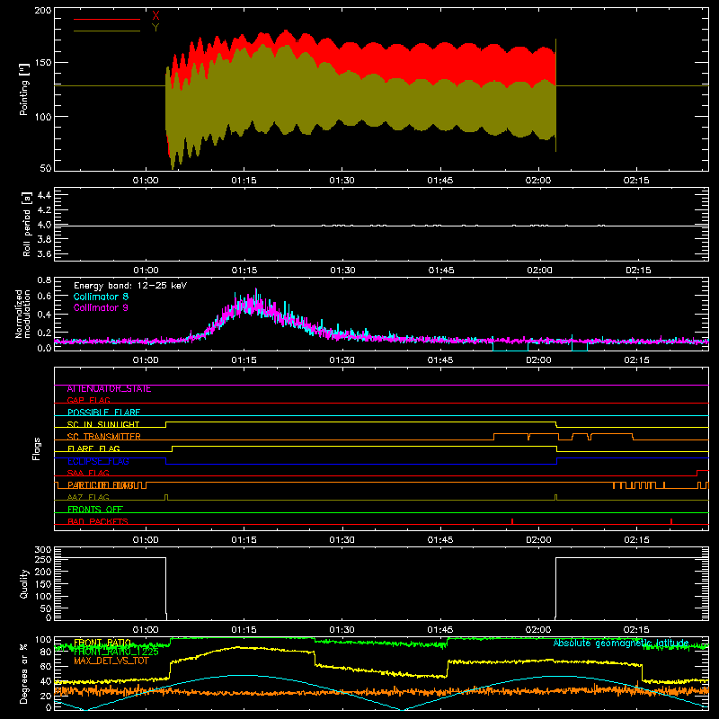This screenshot has height=719, width=719.
Task: Click the Flags axis title
Action: coord(36,448)
